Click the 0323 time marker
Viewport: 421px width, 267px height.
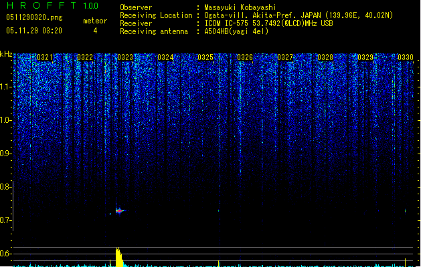[x=125, y=57]
